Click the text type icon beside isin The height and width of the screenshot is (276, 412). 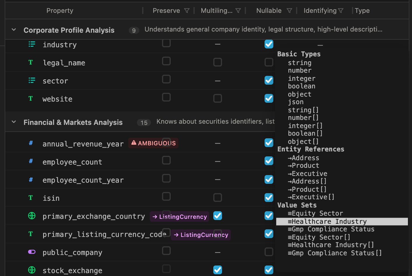pyautogui.click(x=31, y=198)
